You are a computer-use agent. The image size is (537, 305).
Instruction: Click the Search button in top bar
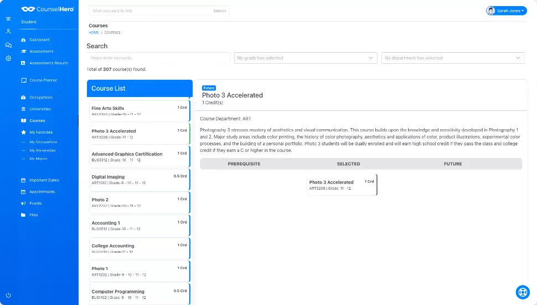[x=219, y=11]
